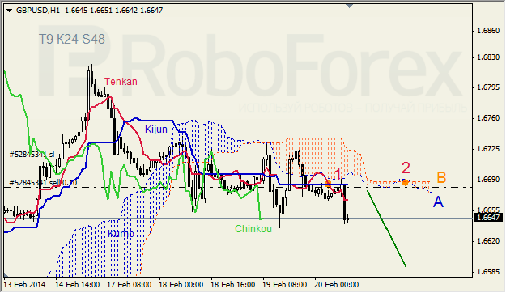The height and width of the screenshot is (293, 506).
Task: Click the Tenkan line label
Action: [121, 82]
